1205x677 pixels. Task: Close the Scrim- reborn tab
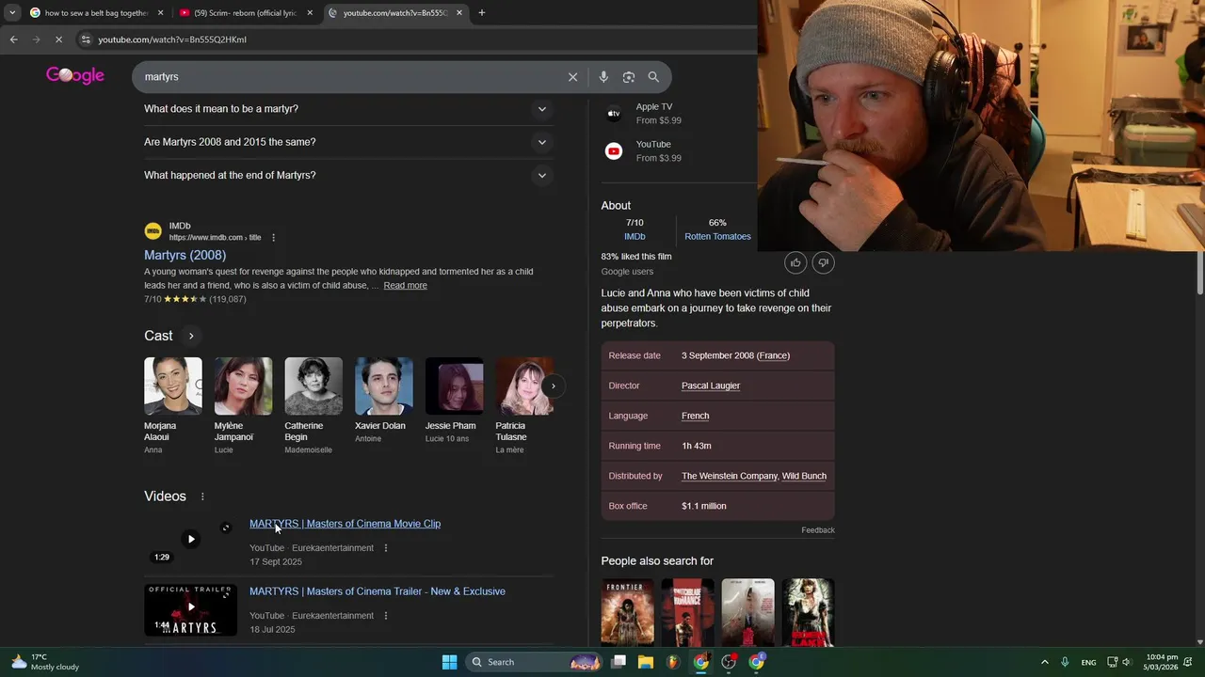[x=310, y=13]
